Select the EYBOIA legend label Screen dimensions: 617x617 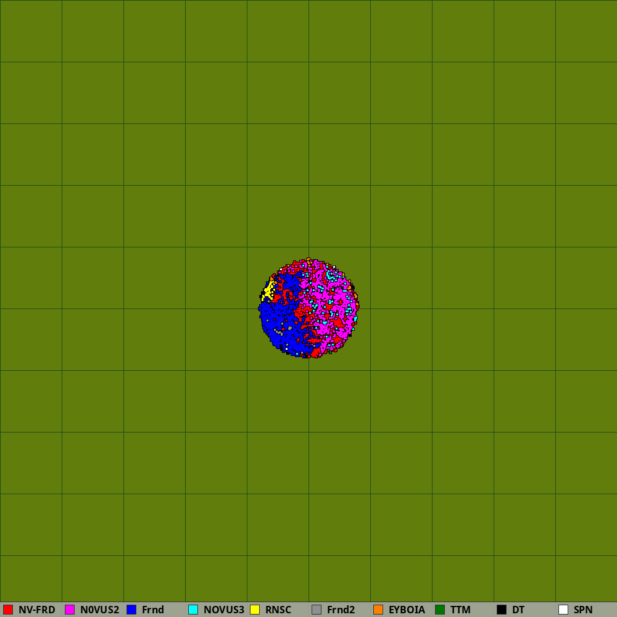tap(407, 610)
